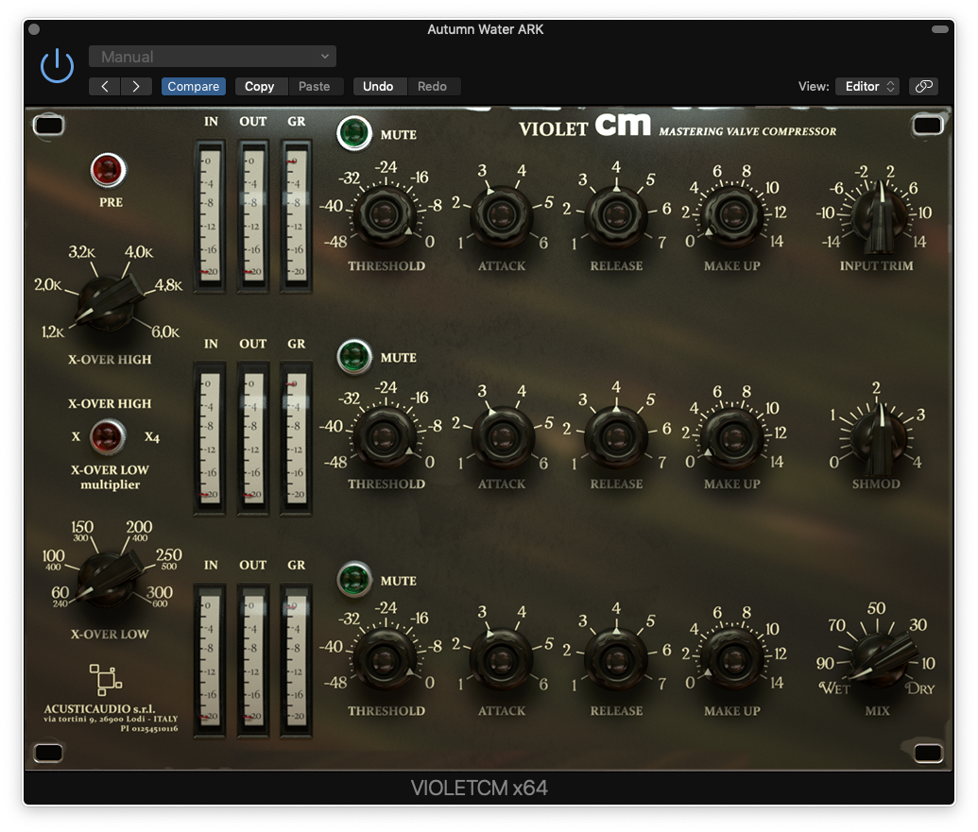Click the bottom band THRESHOLD knob
This screenshot has height=832, width=978.
(384, 659)
